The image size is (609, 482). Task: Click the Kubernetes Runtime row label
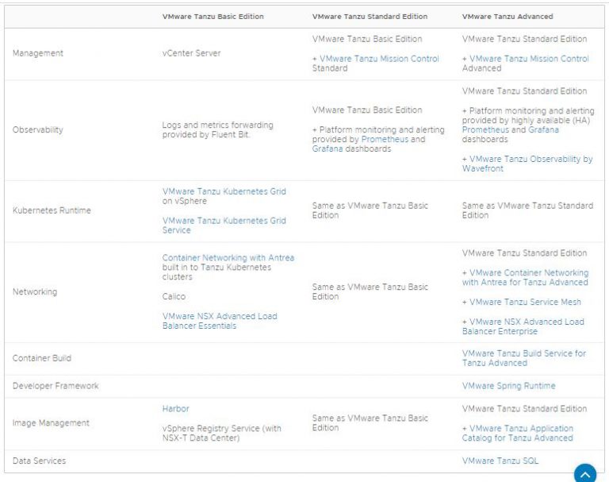52,210
